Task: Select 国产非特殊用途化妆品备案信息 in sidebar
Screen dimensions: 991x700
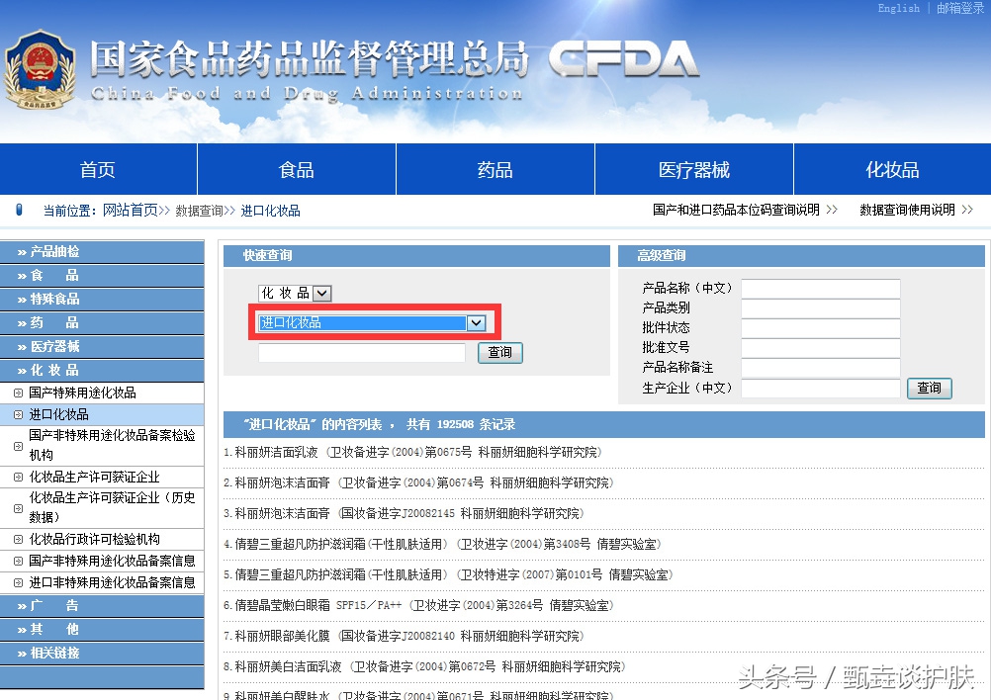Action: click(x=112, y=561)
